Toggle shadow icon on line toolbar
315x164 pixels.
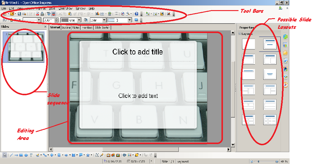[136, 20]
